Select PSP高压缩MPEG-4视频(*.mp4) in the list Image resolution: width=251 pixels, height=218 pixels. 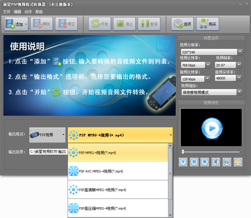coord(118,208)
